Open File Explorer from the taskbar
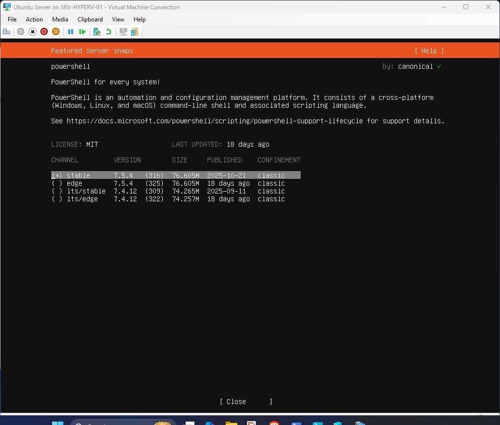This screenshot has height=425, width=500. (x=231, y=422)
